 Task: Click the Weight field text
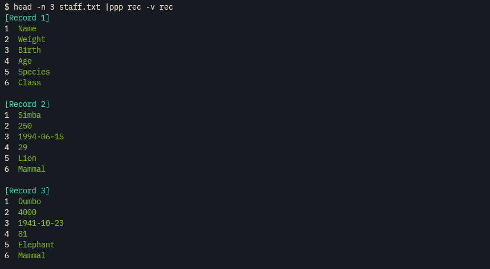[31, 40]
